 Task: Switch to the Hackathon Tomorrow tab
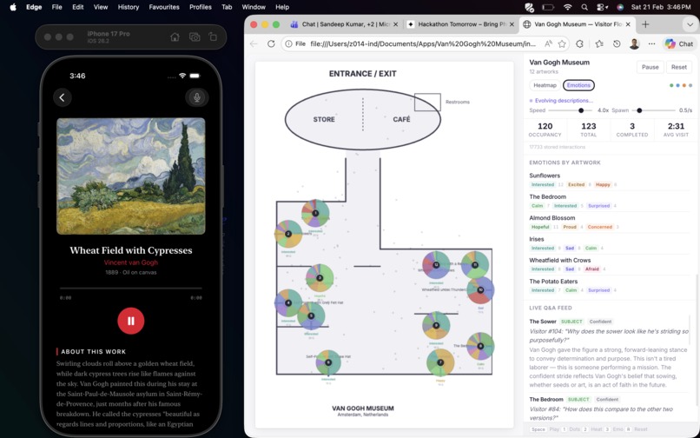459,24
